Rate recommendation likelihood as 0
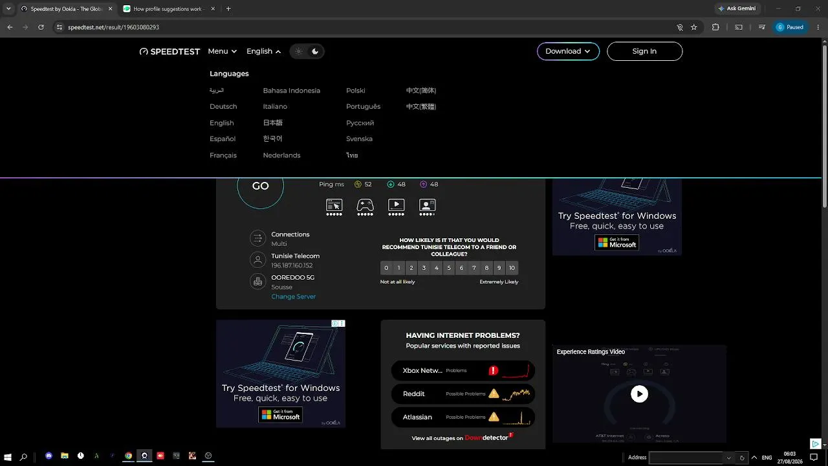Viewport: 828px width, 466px height. click(x=386, y=268)
